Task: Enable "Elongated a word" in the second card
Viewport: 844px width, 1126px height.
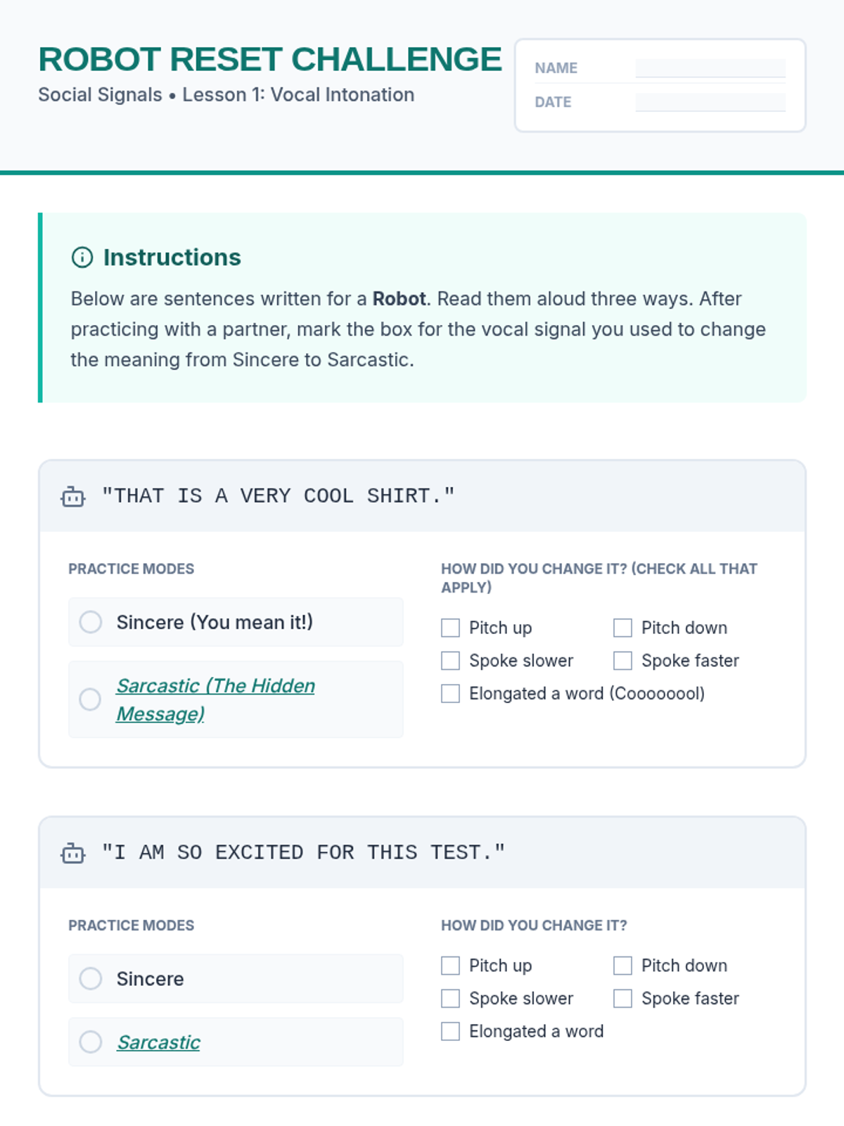Action: tap(450, 1032)
